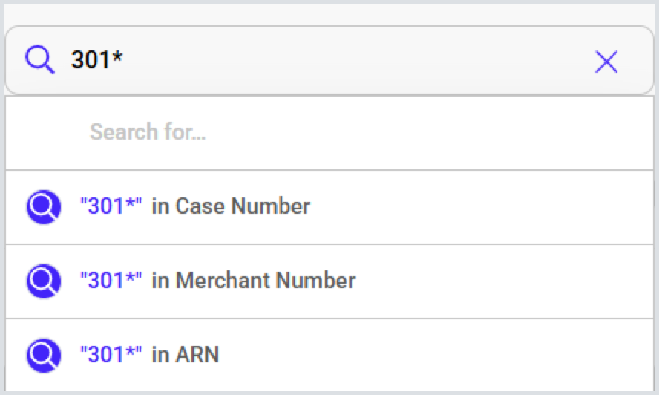Click the round search icon beside ARN
This screenshot has height=395, width=659.
pos(43,355)
